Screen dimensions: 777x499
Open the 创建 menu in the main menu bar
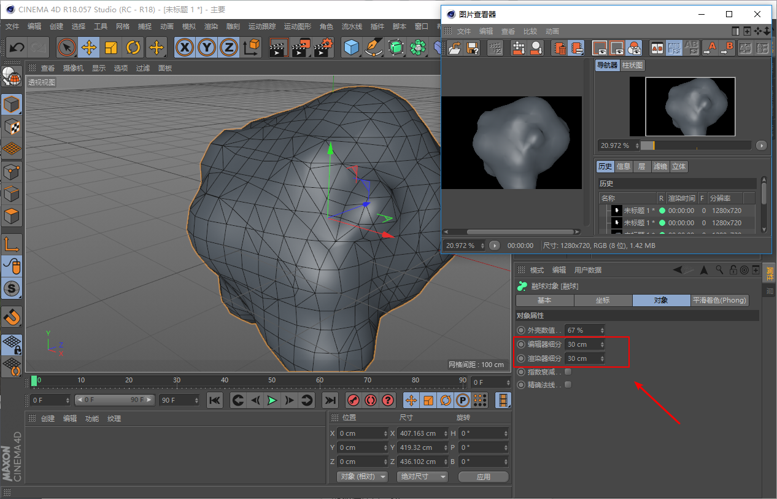(56, 26)
